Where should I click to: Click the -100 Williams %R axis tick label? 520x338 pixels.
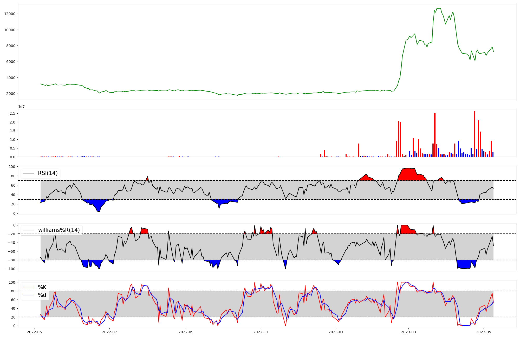click(11, 269)
